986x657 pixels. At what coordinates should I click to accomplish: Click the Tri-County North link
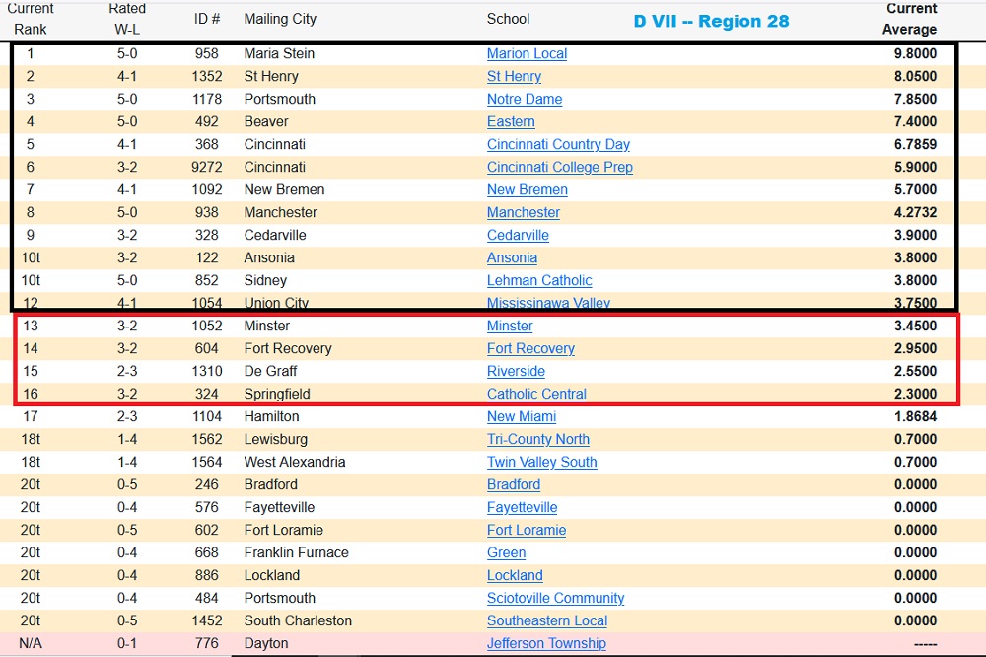[537, 440]
